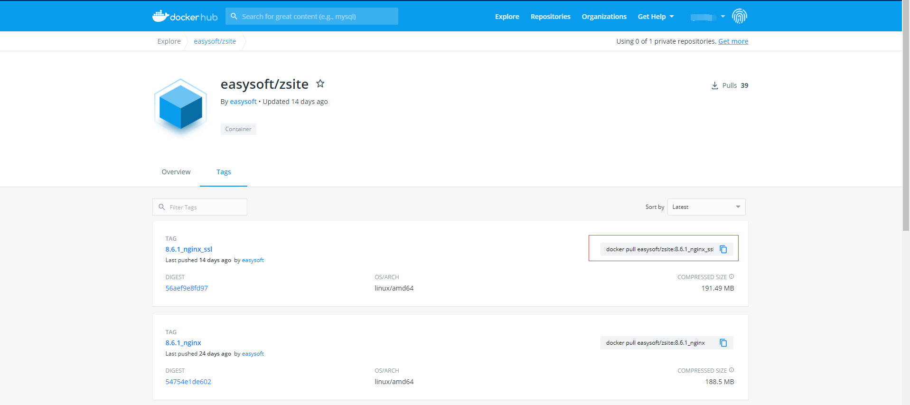910x405 pixels.
Task: Click the easysoft/zsite breadcrumb link
Action: pyautogui.click(x=215, y=41)
